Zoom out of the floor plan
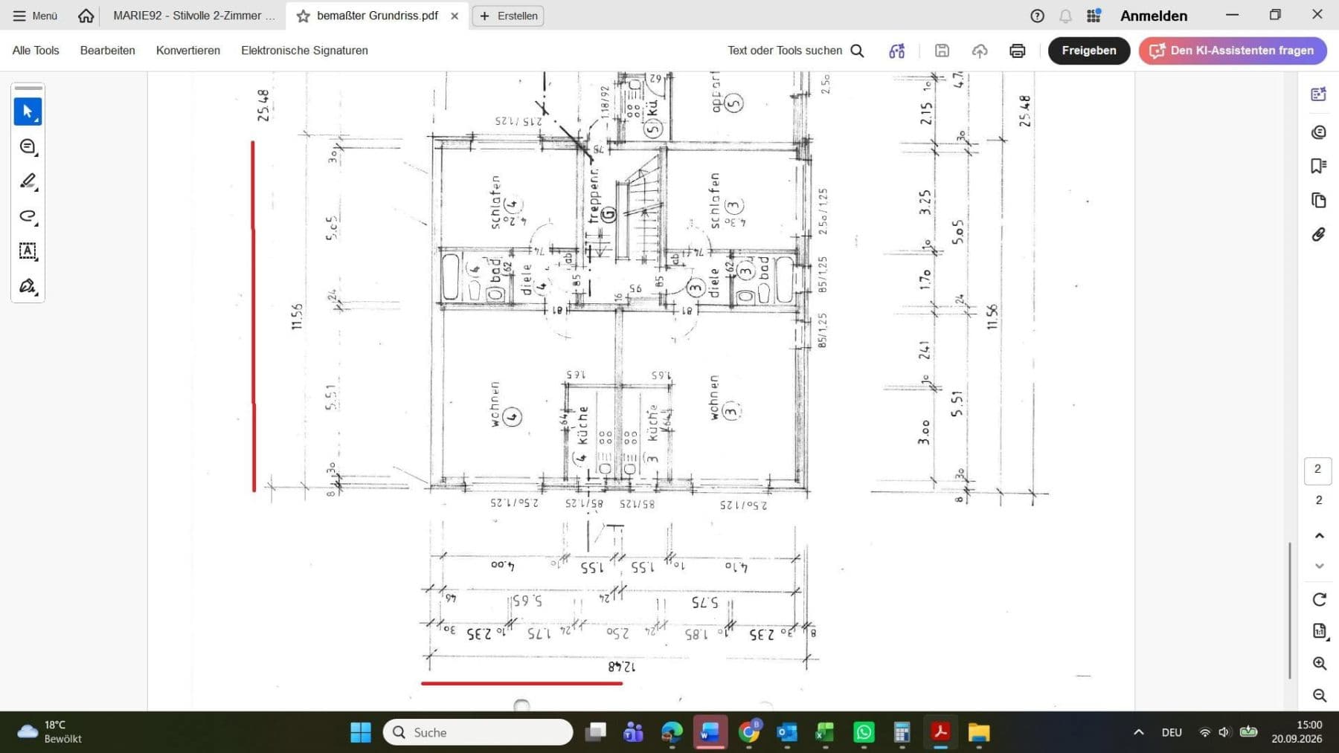 (x=1319, y=695)
